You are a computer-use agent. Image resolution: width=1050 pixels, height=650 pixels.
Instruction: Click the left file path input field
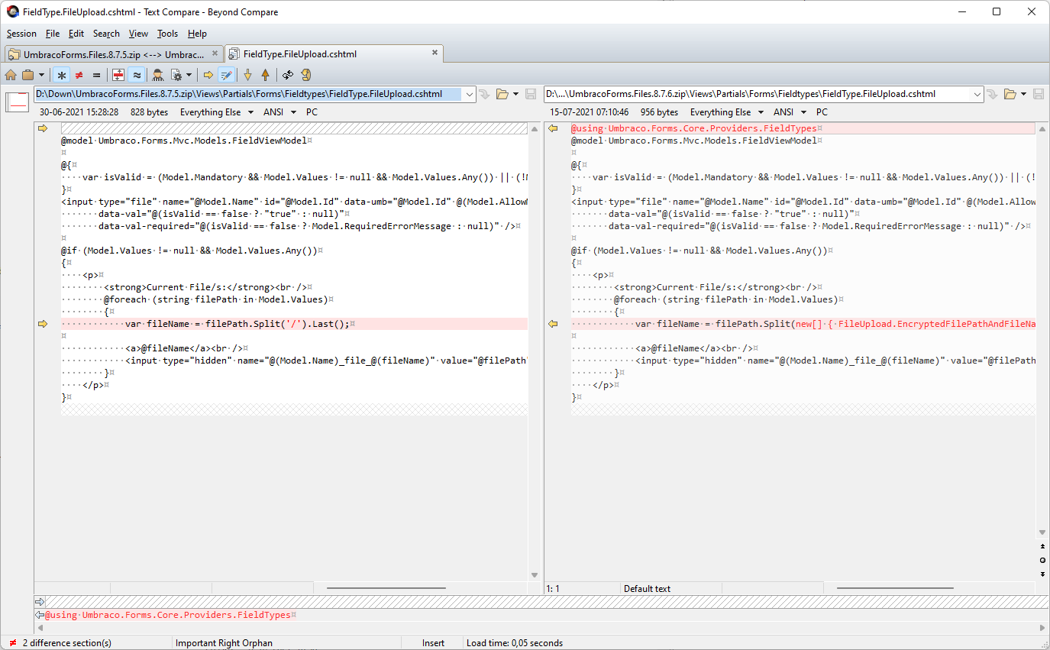pos(248,94)
